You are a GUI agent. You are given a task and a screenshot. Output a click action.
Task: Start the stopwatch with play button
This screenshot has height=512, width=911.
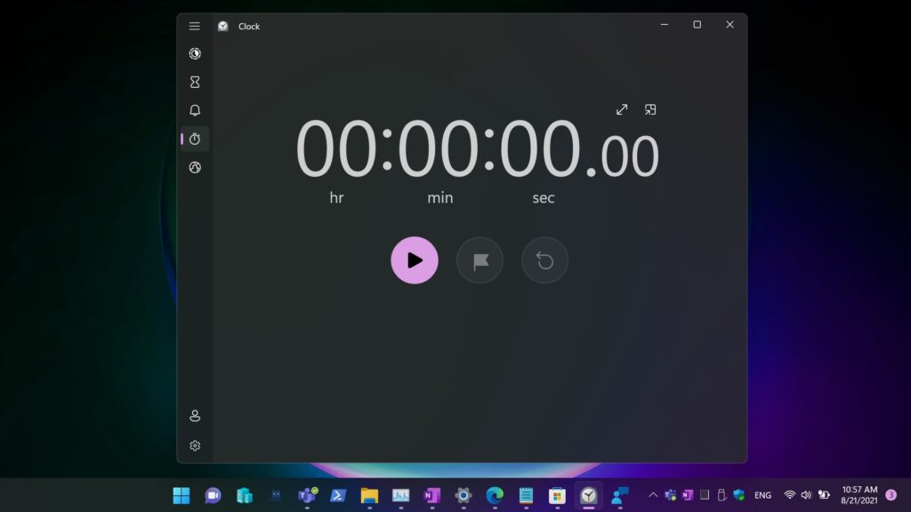click(415, 260)
